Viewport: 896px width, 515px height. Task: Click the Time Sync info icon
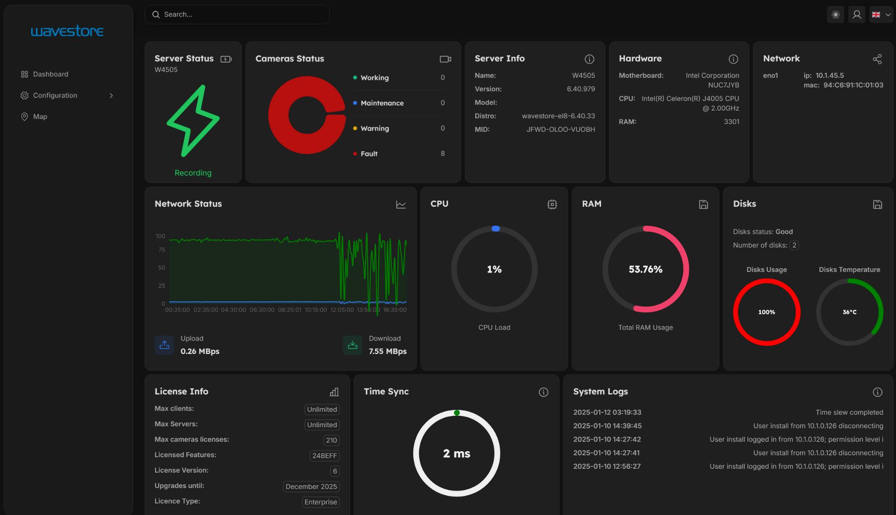543,392
